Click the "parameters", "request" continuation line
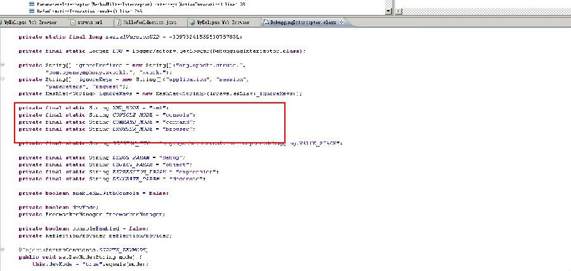Viewport: 571px width, 271px height. [x=88, y=86]
